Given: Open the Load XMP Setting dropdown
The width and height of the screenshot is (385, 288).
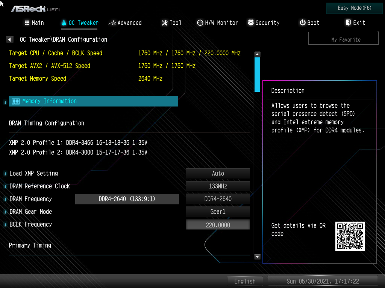Looking at the screenshot, I should point(218,173).
